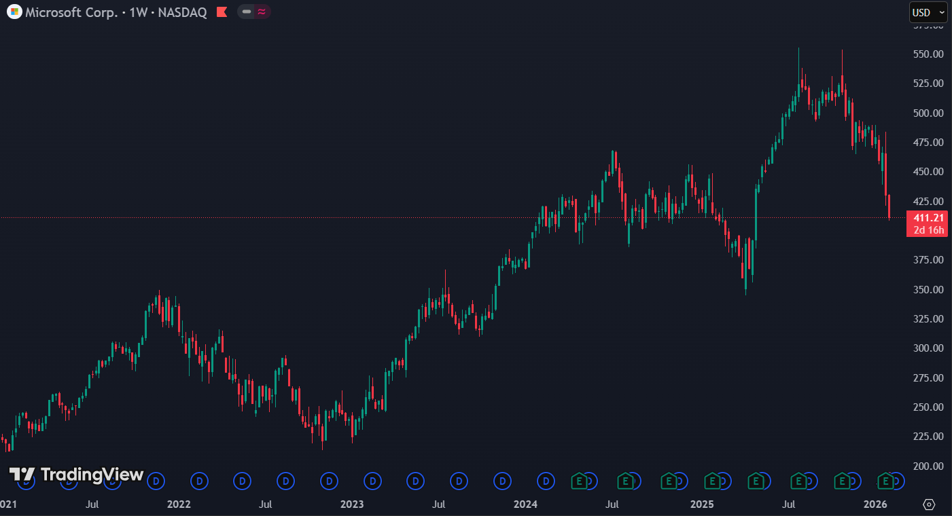Click the 200.00 price scale label
This screenshot has height=516, width=952.
pos(929,466)
